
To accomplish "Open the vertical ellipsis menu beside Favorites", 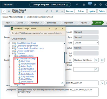I will [17, 4].
